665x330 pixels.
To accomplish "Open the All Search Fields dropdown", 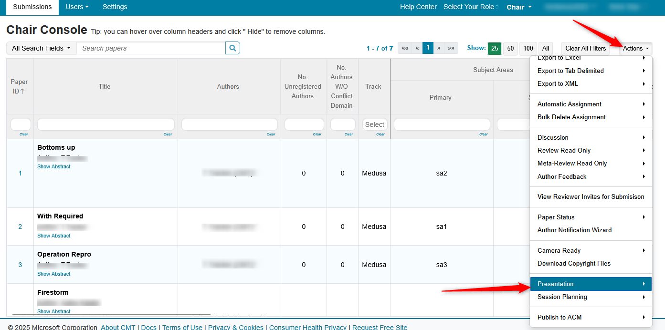I will click(x=41, y=48).
